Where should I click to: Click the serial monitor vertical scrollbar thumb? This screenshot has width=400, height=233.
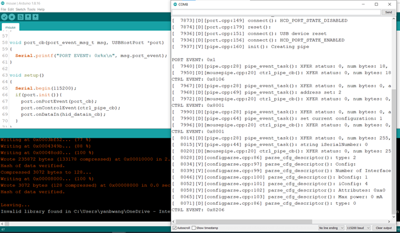tap(394, 152)
